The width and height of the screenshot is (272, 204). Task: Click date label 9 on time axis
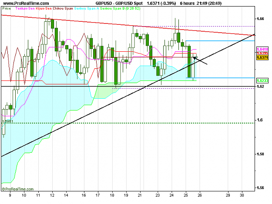(x=10, y=195)
